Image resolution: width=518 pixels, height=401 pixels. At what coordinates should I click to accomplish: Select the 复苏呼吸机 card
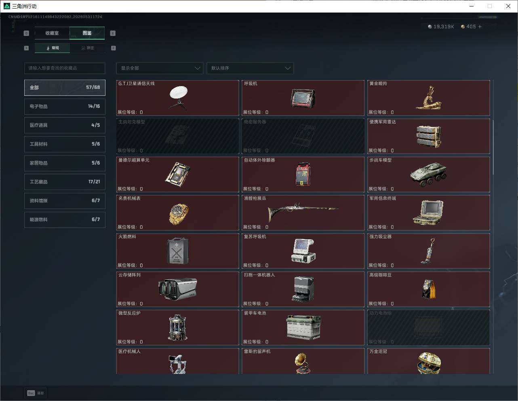[303, 251]
